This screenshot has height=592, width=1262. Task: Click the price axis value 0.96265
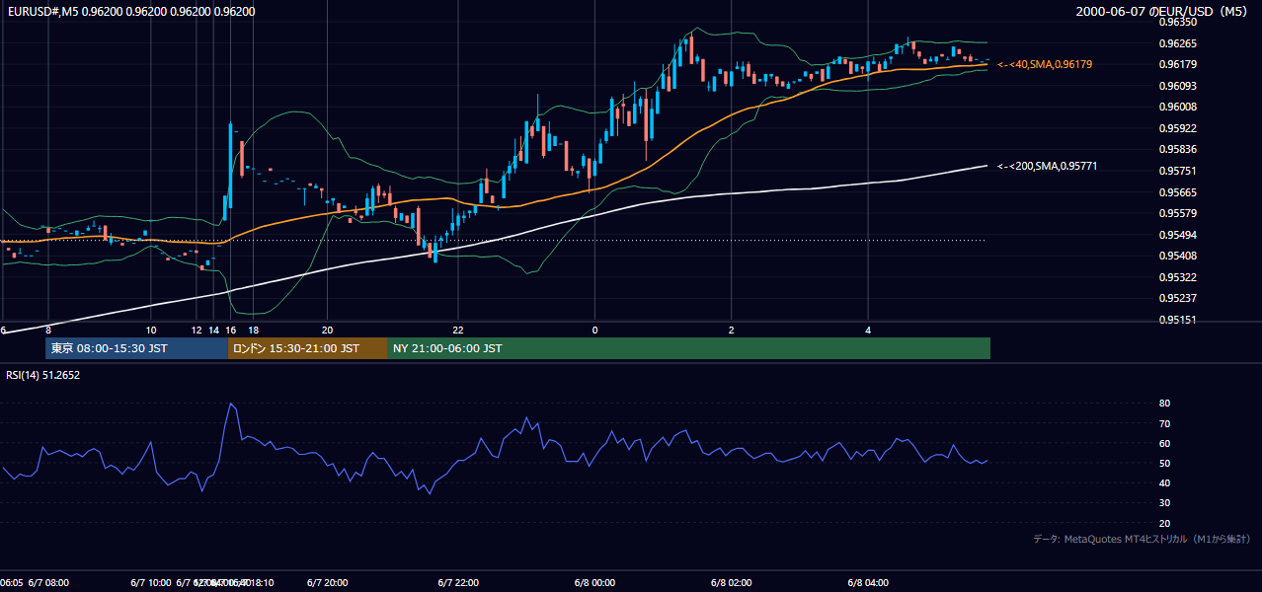pos(1177,43)
